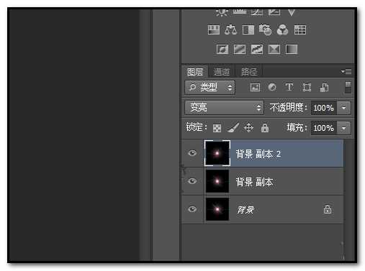This screenshot has height=271, width=365.
Task: Click the 不透明度 label
Action: coord(288,108)
